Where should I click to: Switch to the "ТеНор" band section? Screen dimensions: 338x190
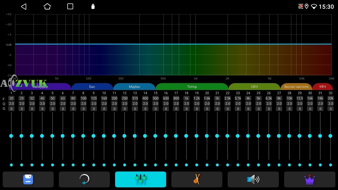tap(192, 87)
